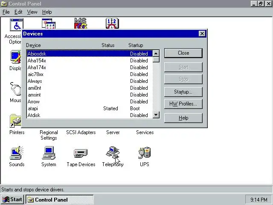The image size is (273, 205).
Task: Select the SCSI Adapters label
Action: coord(81,132)
